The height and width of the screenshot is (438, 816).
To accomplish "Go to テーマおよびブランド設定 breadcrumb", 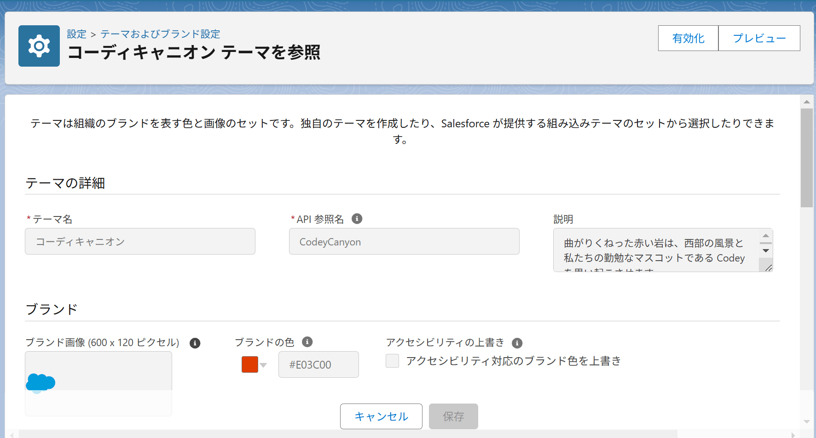I will point(160,34).
